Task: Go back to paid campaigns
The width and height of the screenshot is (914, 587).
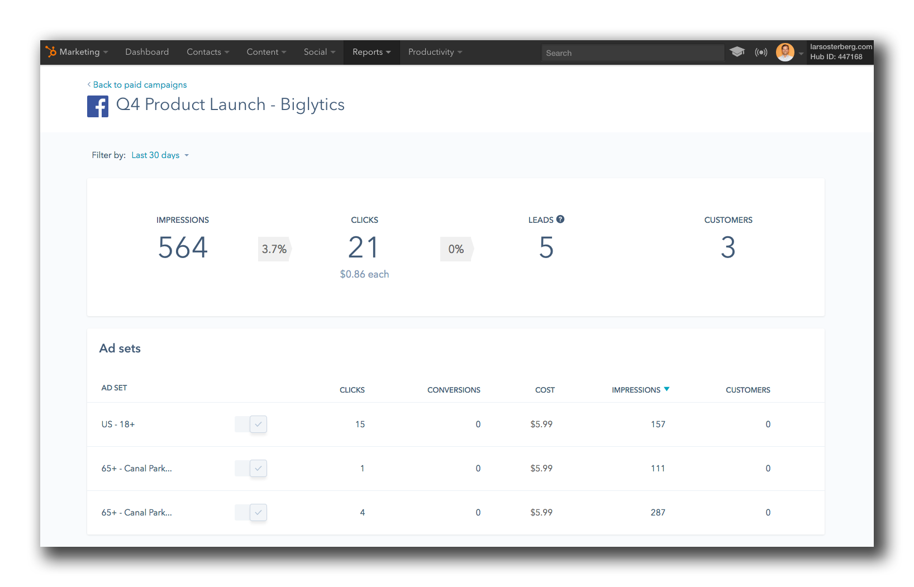Action: [139, 85]
